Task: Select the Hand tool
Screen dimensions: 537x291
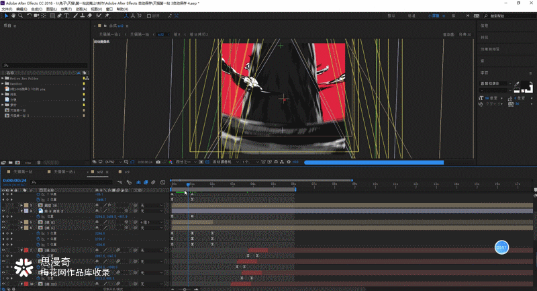Action: point(12,16)
